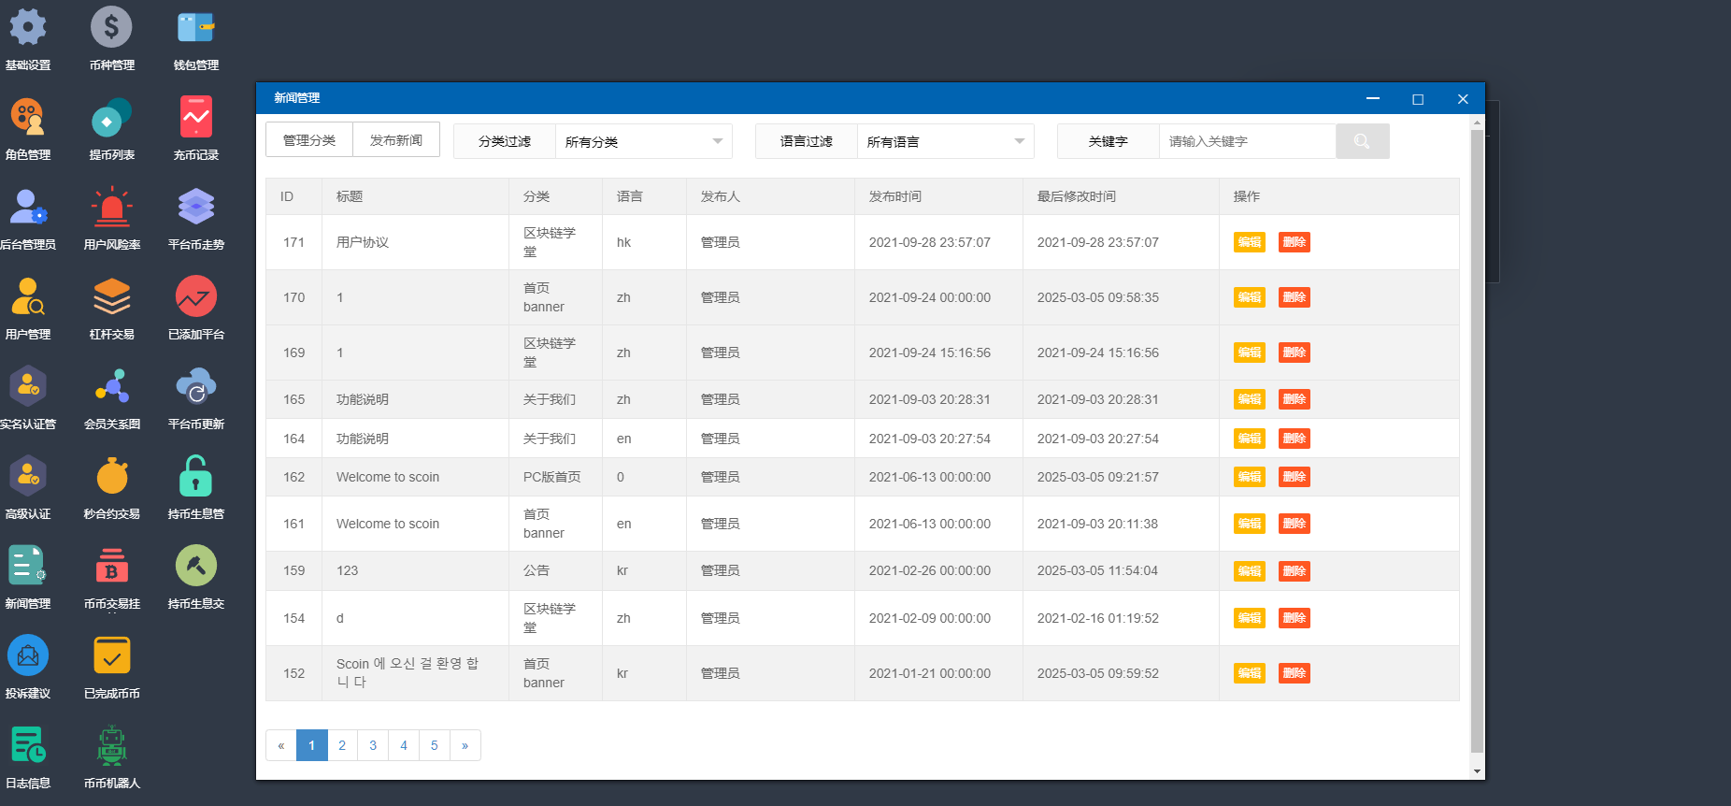Click 编辑 for news ID 171
1731x806 pixels.
[x=1249, y=242]
